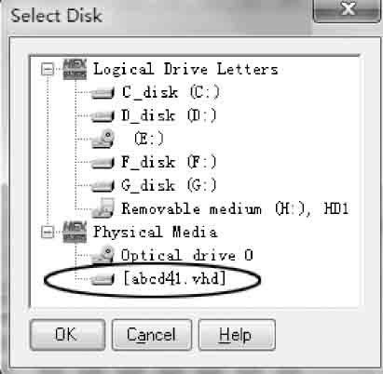Select C_disk (C:) entry
The image size is (383, 374).
tap(171, 92)
